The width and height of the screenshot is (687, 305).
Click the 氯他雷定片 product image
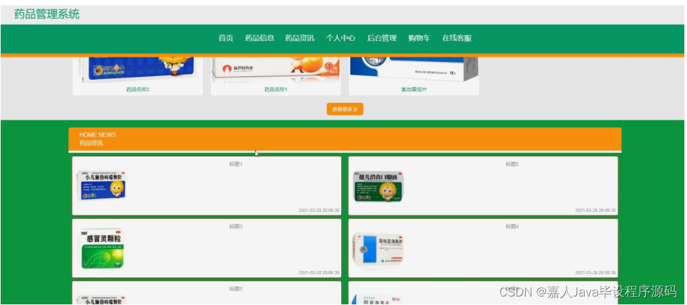(414, 70)
